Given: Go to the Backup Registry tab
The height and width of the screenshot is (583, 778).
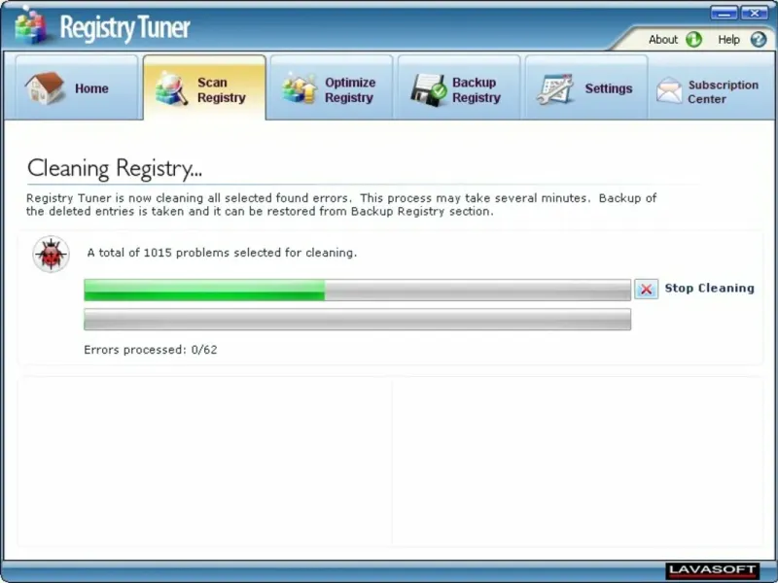Looking at the screenshot, I should [x=459, y=87].
